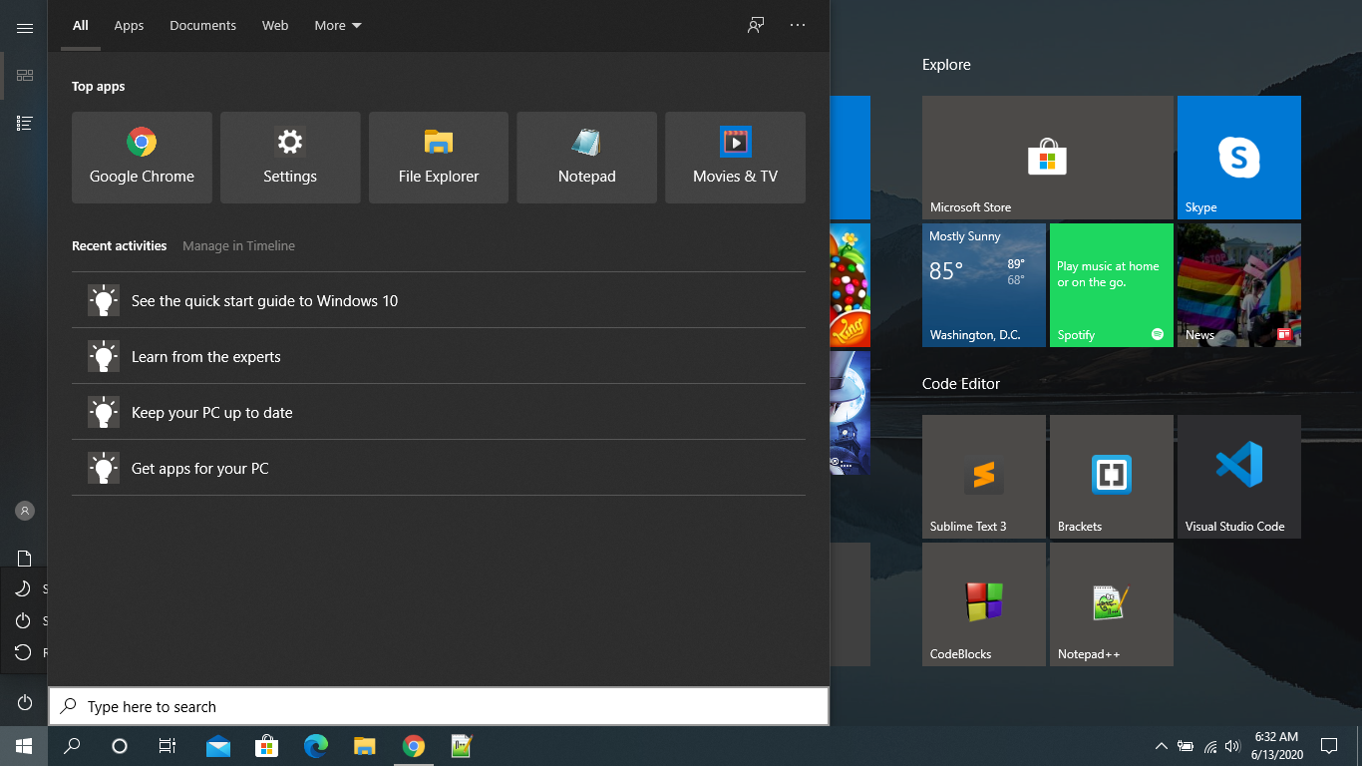Image resolution: width=1362 pixels, height=766 pixels.
Task: Launch Sublime Text 3 tile
Action: (984, 477)
